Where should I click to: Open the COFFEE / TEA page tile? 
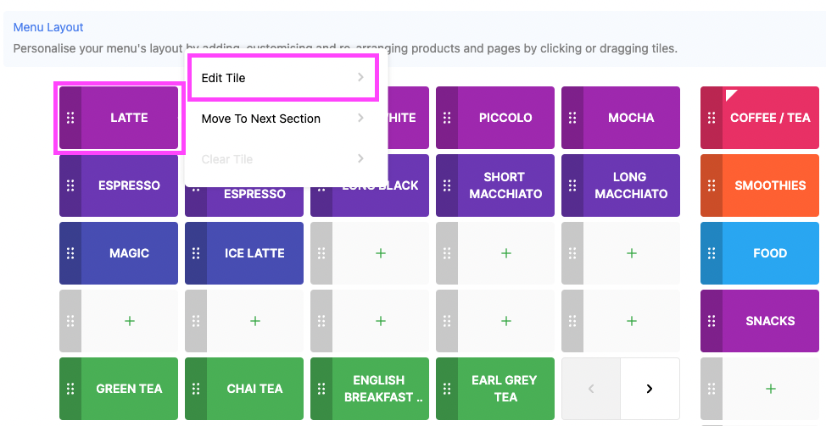coord(760,118)
